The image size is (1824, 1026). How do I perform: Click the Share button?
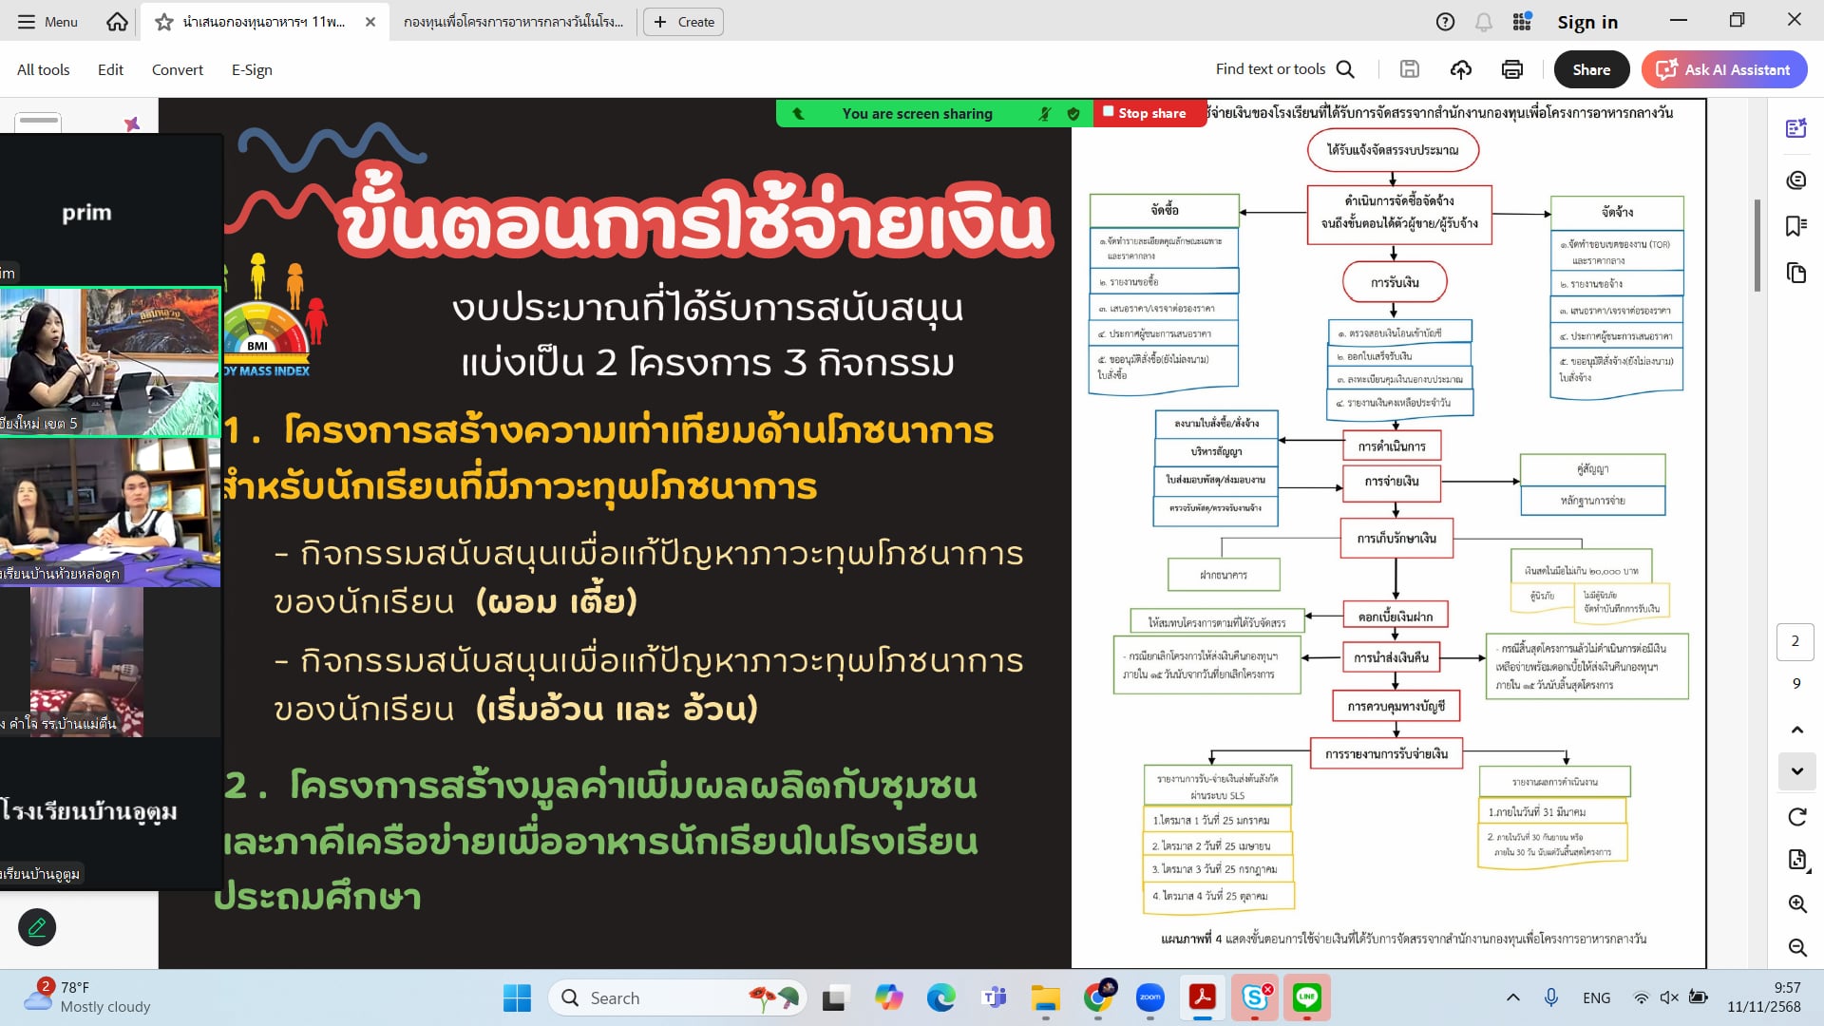click(x=1590, y=69)
